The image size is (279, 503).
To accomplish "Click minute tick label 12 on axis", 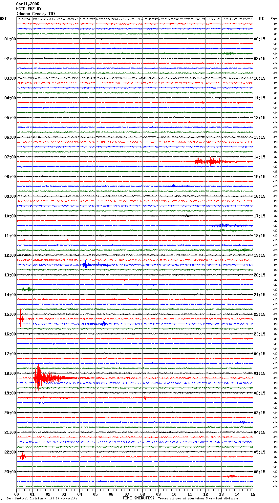I will pos(206,494).
